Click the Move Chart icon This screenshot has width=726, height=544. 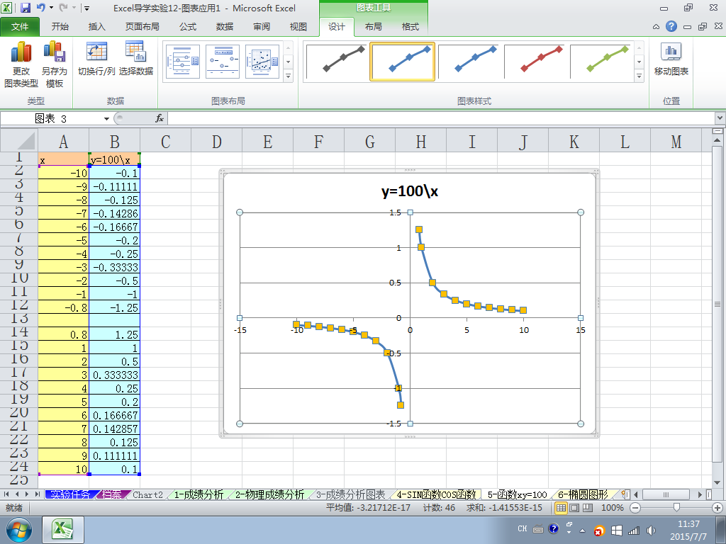tap(671, 59)
